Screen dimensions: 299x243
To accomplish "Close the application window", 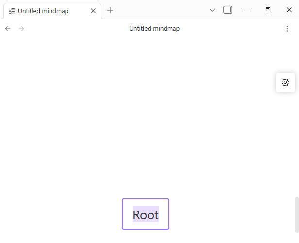I will click(289, 10).
